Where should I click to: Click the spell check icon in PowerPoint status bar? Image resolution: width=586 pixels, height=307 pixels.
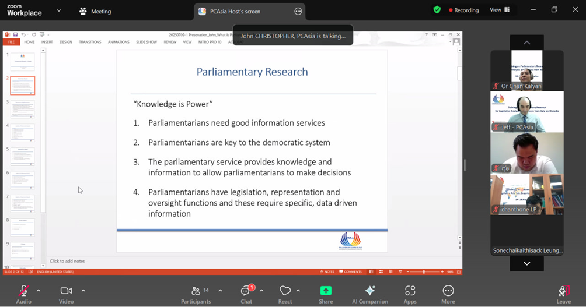point(31,271)
